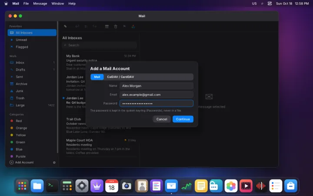Select the Flagged mailbox
313x196 pixels.
(32, 47)
